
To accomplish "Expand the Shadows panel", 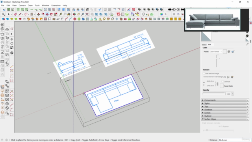I will coord(225,110).
